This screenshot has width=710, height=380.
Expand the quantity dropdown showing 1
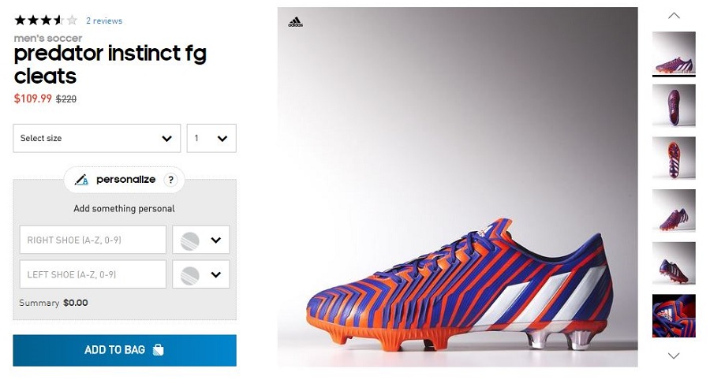tap(211, 139)
